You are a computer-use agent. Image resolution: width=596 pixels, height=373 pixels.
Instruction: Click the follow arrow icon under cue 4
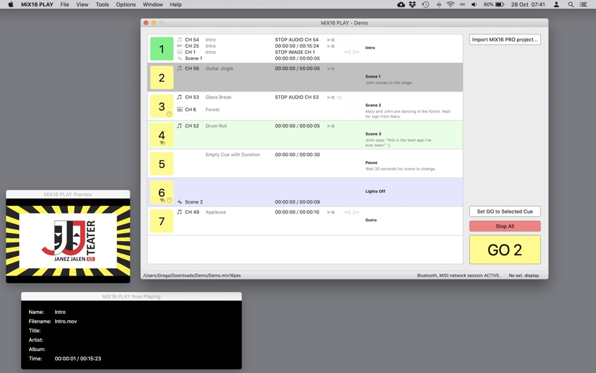tap(162, 143)
